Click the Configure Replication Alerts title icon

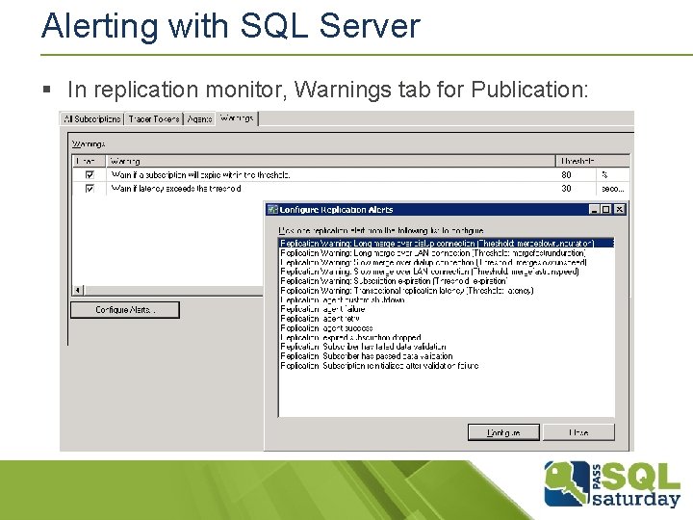[x=273, y=210]
